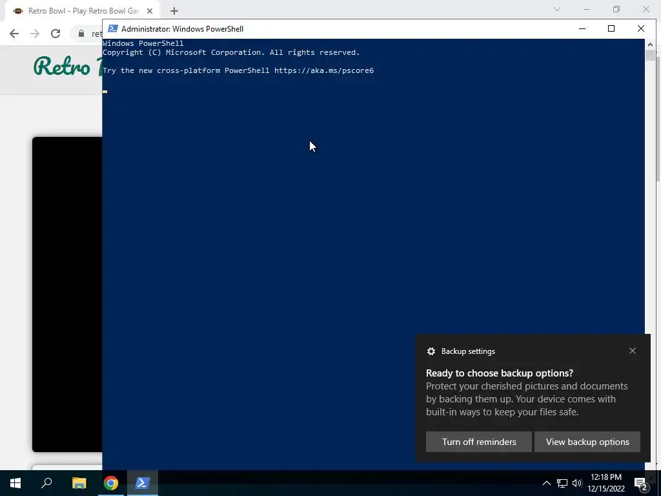Restore down the Chrome window
Screen dimensions: 661x496
coord(616,9)
